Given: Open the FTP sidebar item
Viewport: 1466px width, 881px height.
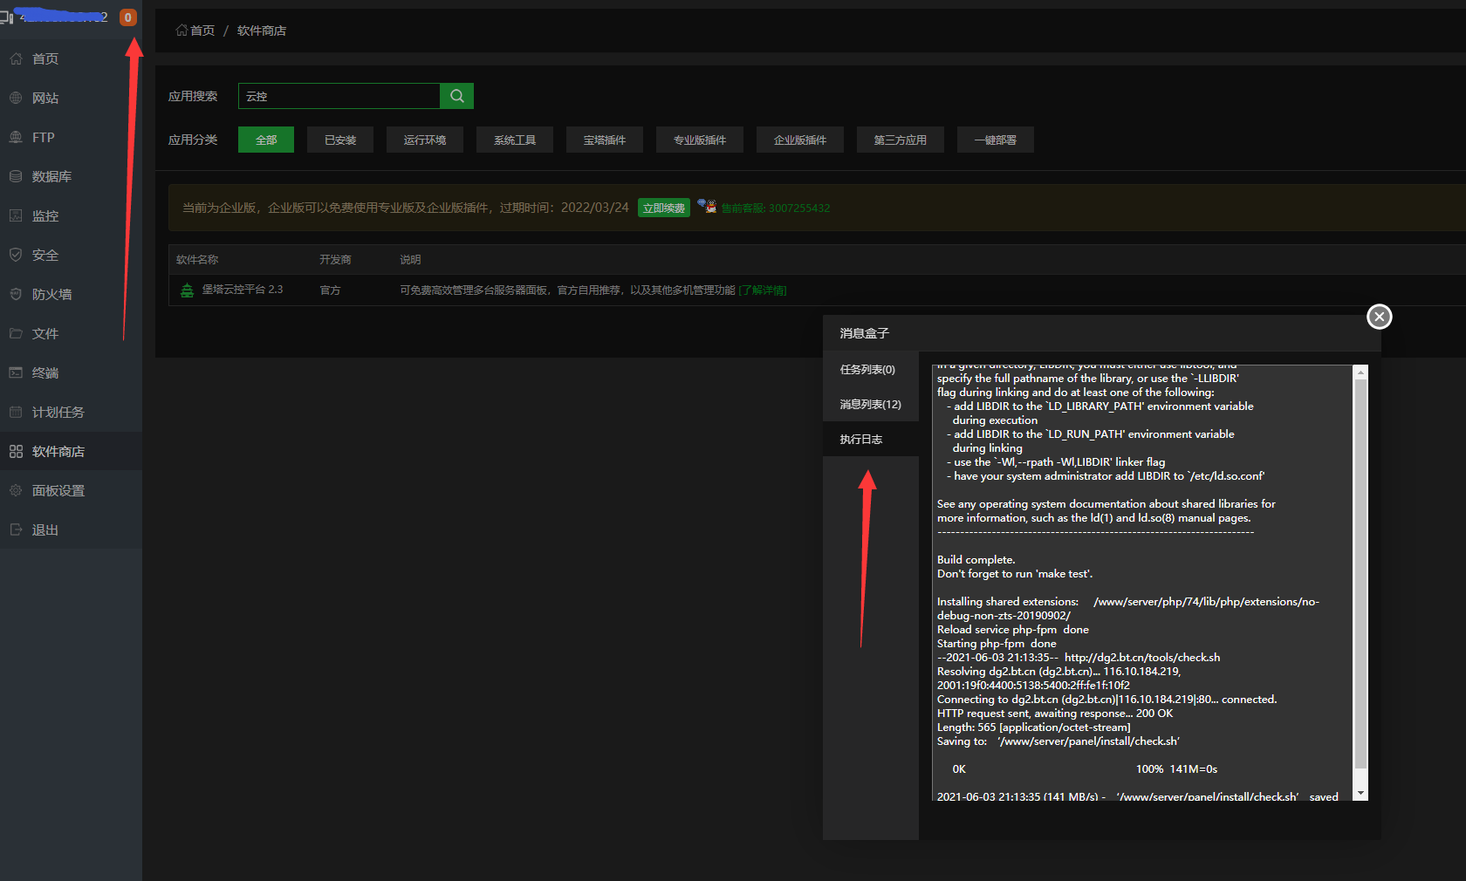Looking at the screenshot, I should click(x=71, y=137).
